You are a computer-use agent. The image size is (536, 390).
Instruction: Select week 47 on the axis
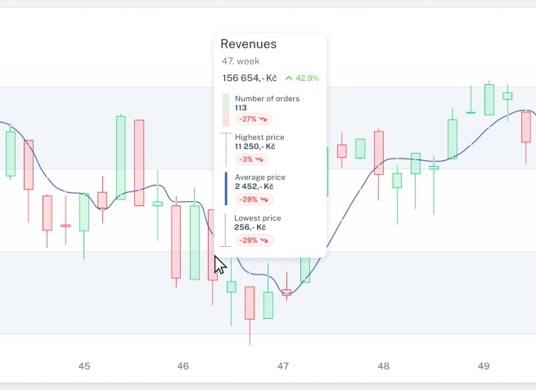tap(282, 366)
